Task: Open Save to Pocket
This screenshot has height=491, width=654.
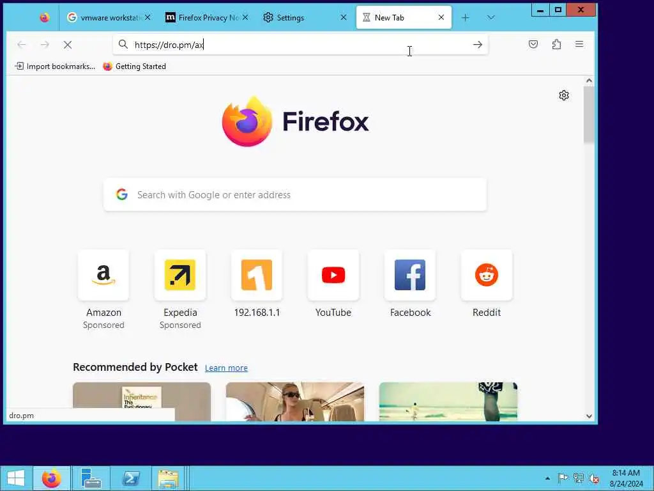Action: tap(533, 44)
